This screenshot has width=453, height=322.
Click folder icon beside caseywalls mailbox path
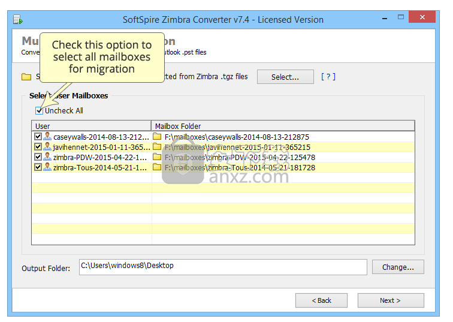157,137
